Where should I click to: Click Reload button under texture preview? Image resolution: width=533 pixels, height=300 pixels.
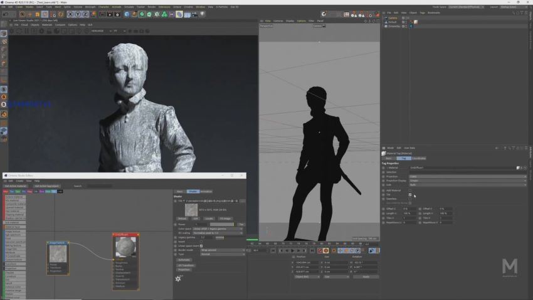pyautogui.click(x=182, y=218)
